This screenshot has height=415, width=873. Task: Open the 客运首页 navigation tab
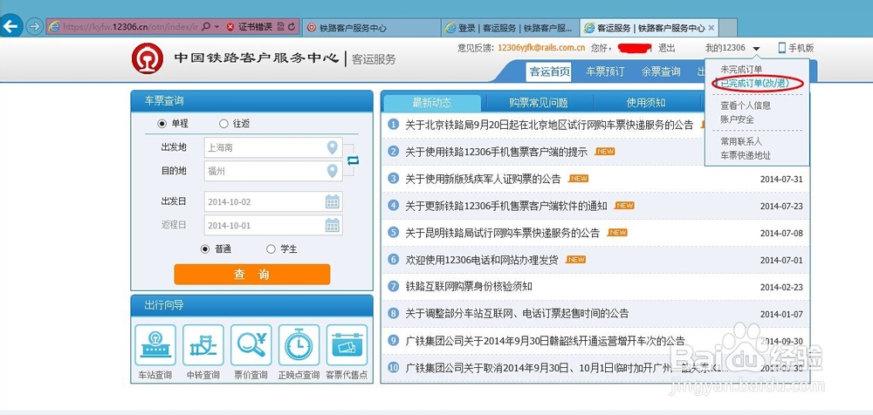click(x=549, y=71)
